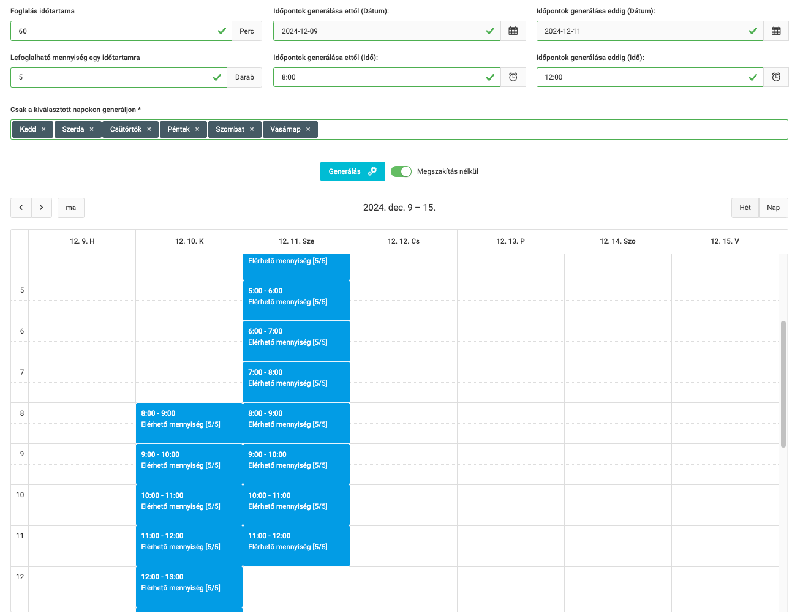The image size is (792, 616).
Task: Click the 12. 12. Cs column header
Action: click(x=403, y=241)
